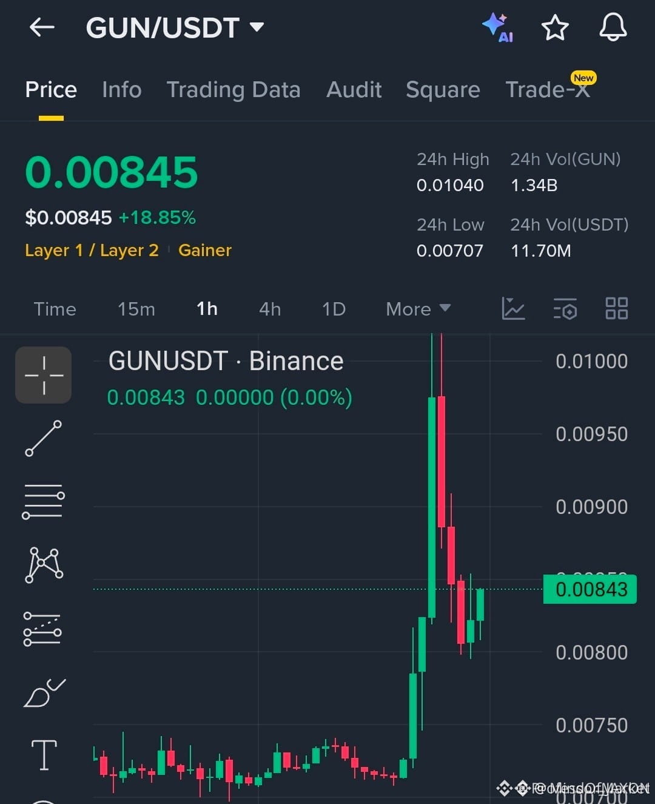Tap the 24h Vol(USDT) value 11.70M
This screenshot has height=804, width=655.
click(541, 251)
